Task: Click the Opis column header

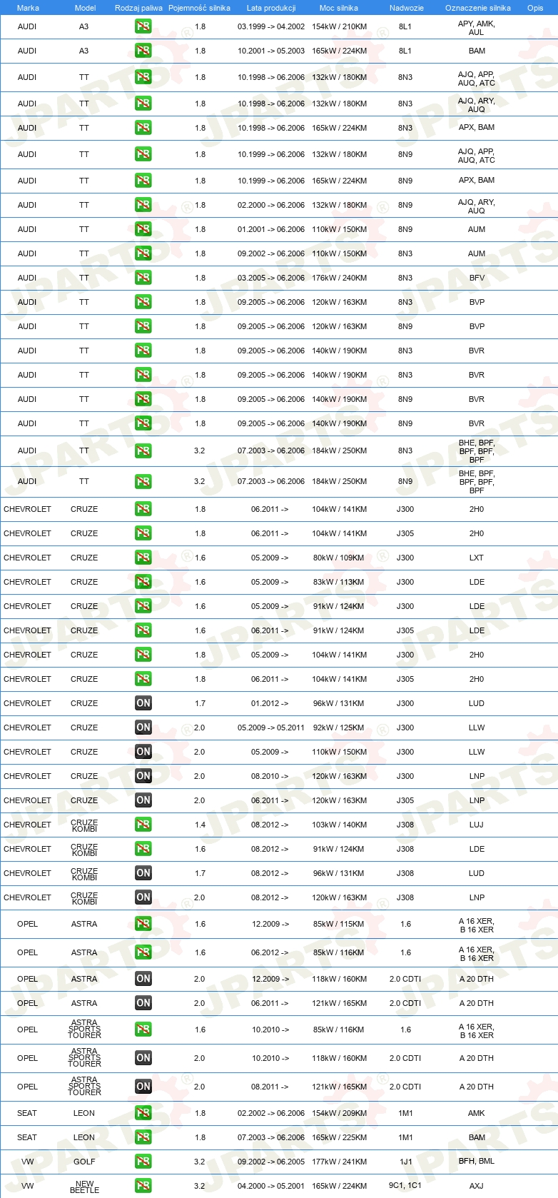Action: pyautogui.click(x=535, y=8)
